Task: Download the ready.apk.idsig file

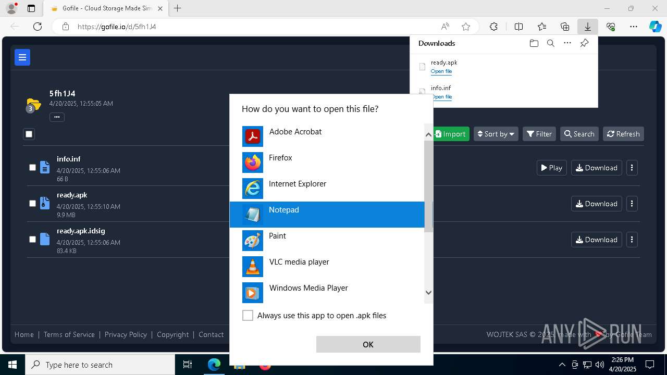Action: [597, 240]
